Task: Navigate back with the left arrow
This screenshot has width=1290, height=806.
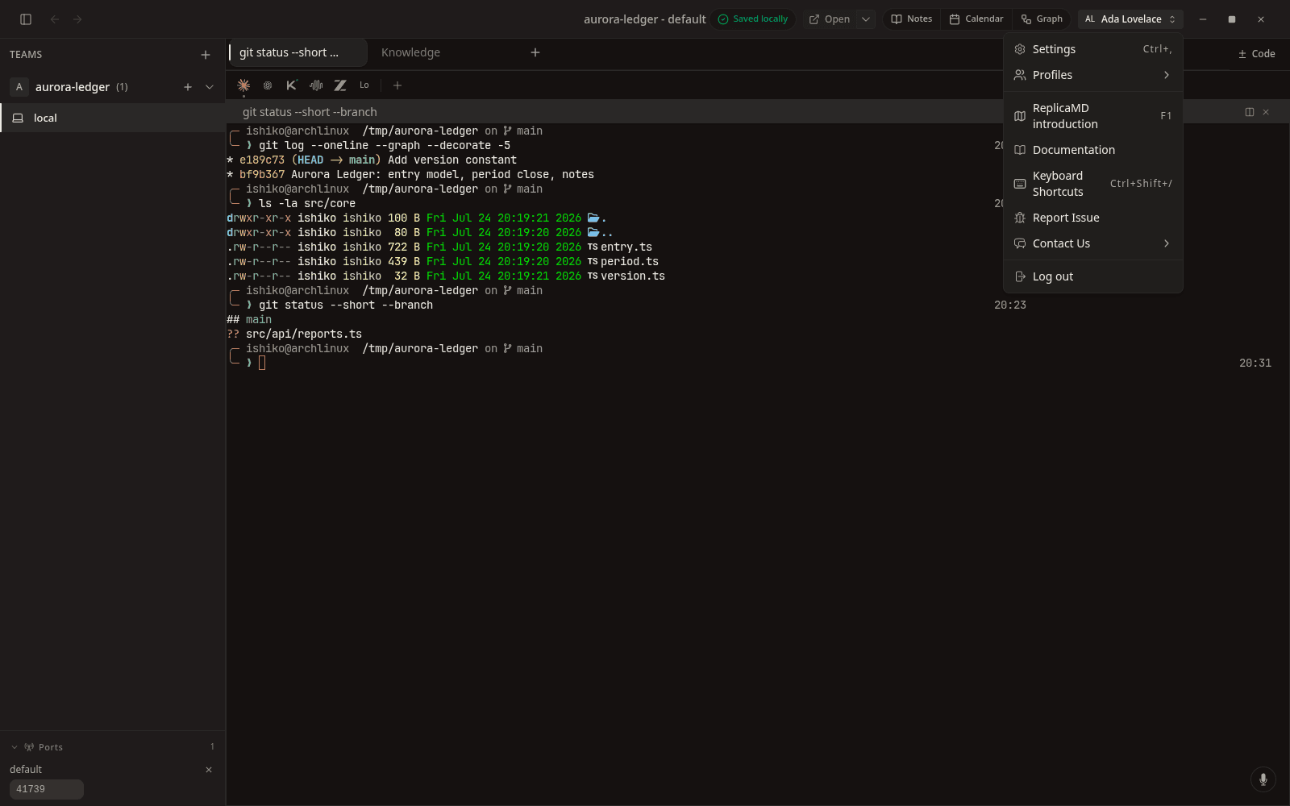Action: coord(55,19)
